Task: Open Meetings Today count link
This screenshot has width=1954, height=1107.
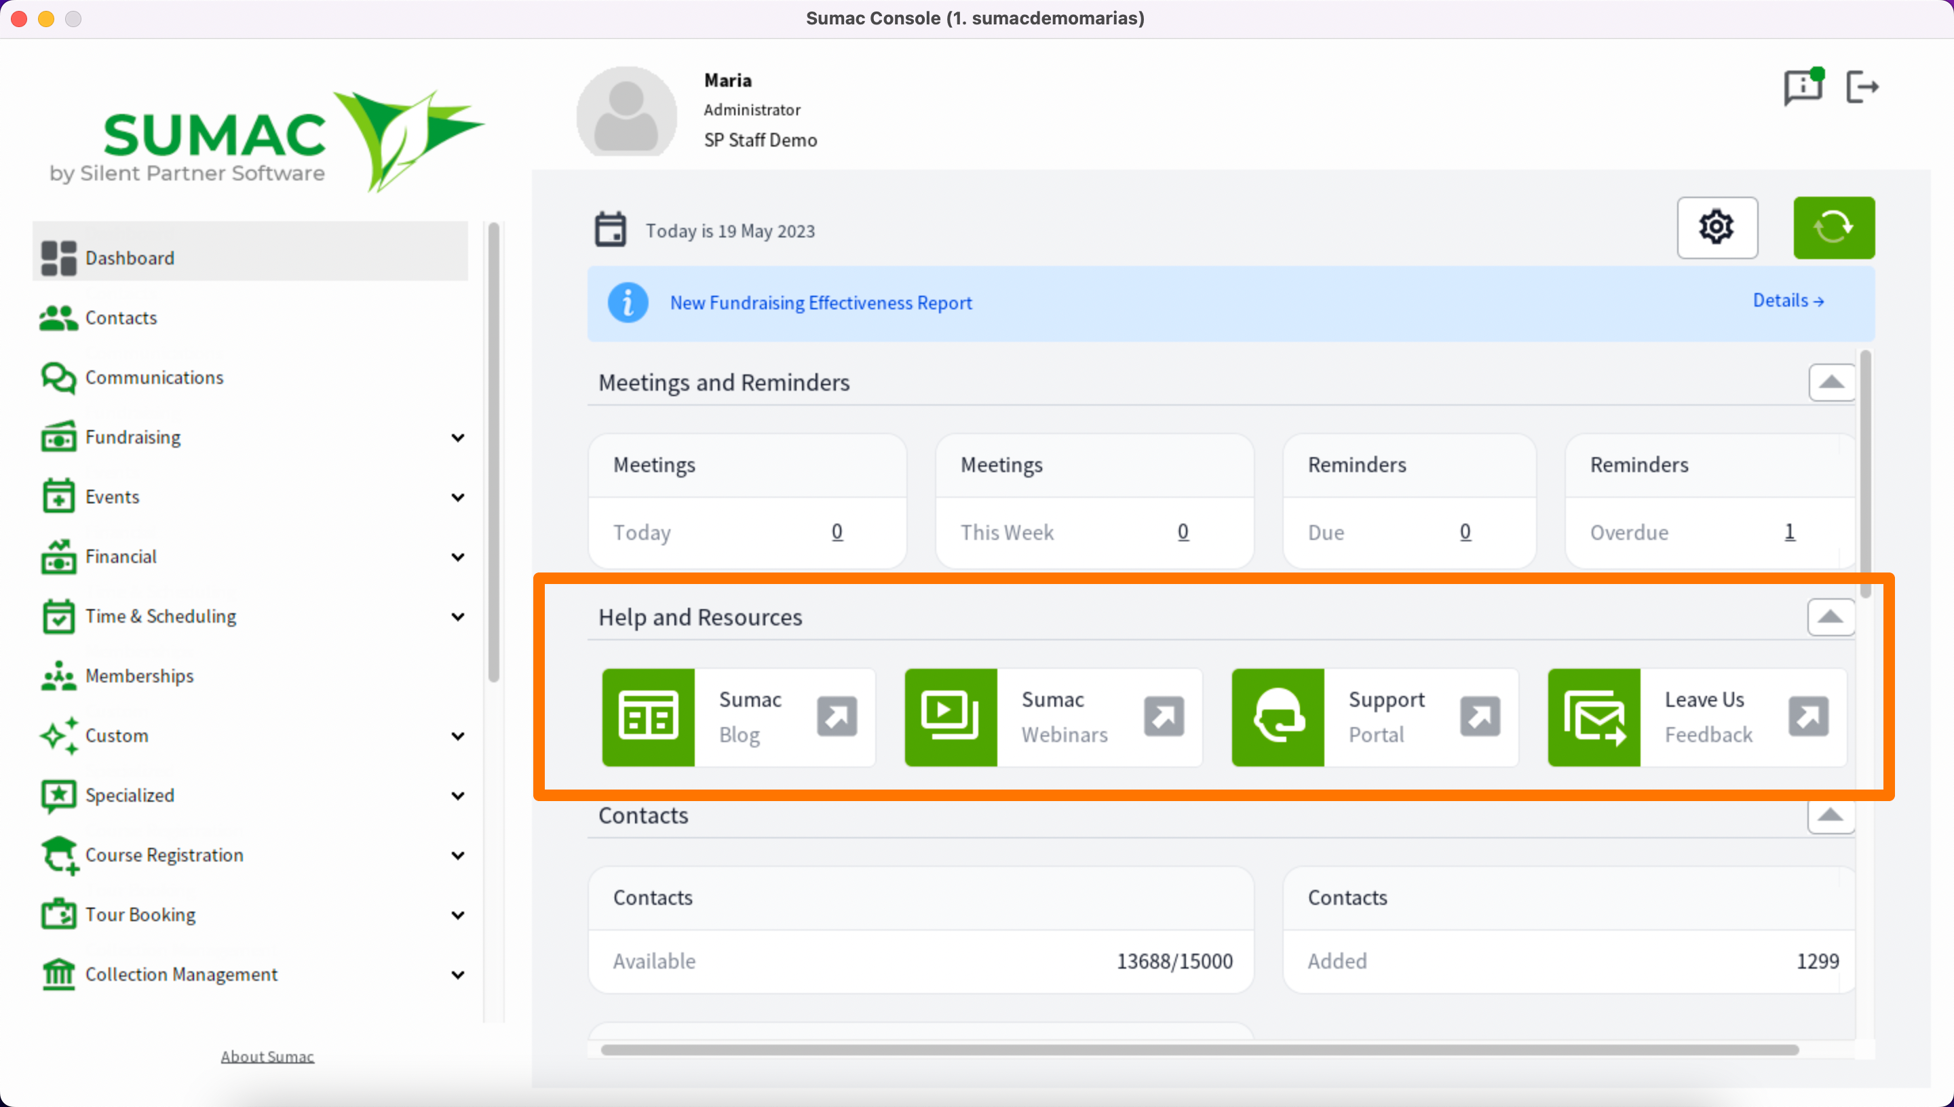Action: (837, 531)
